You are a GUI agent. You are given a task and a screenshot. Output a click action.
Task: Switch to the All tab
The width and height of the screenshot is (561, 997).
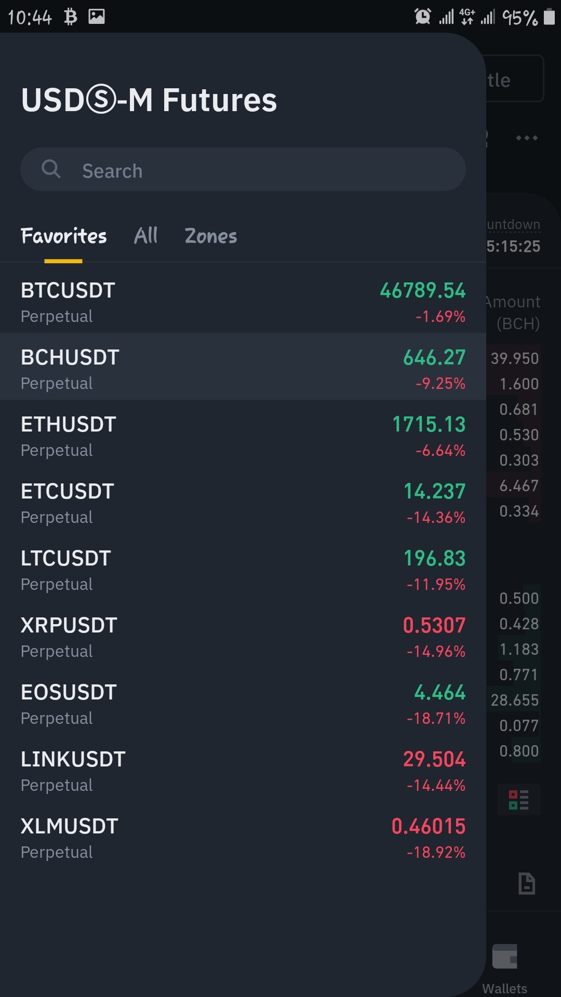(x=146, y=236)
